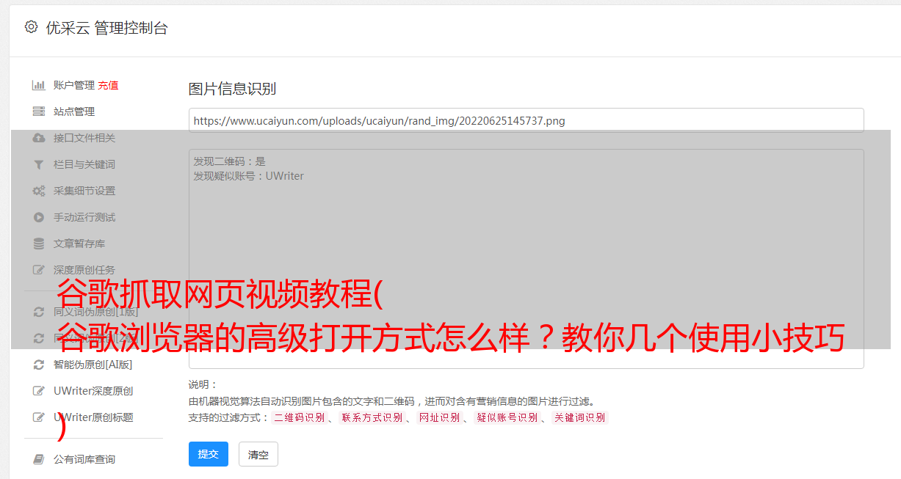
Task: Go to 栏目与关键词 section
Action: (x=84, y=164)
